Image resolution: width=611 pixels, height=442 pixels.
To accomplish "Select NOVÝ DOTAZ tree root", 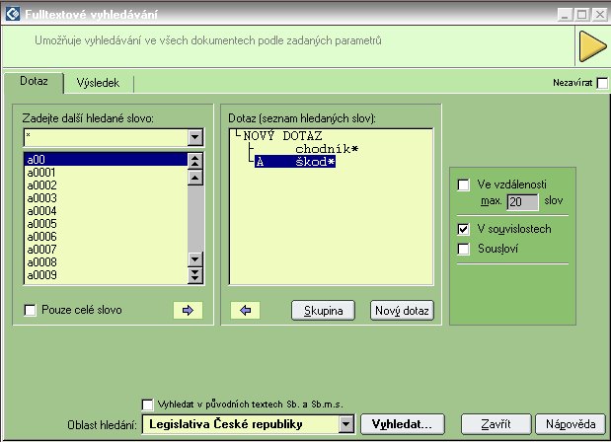I will [x=282, y=136].
